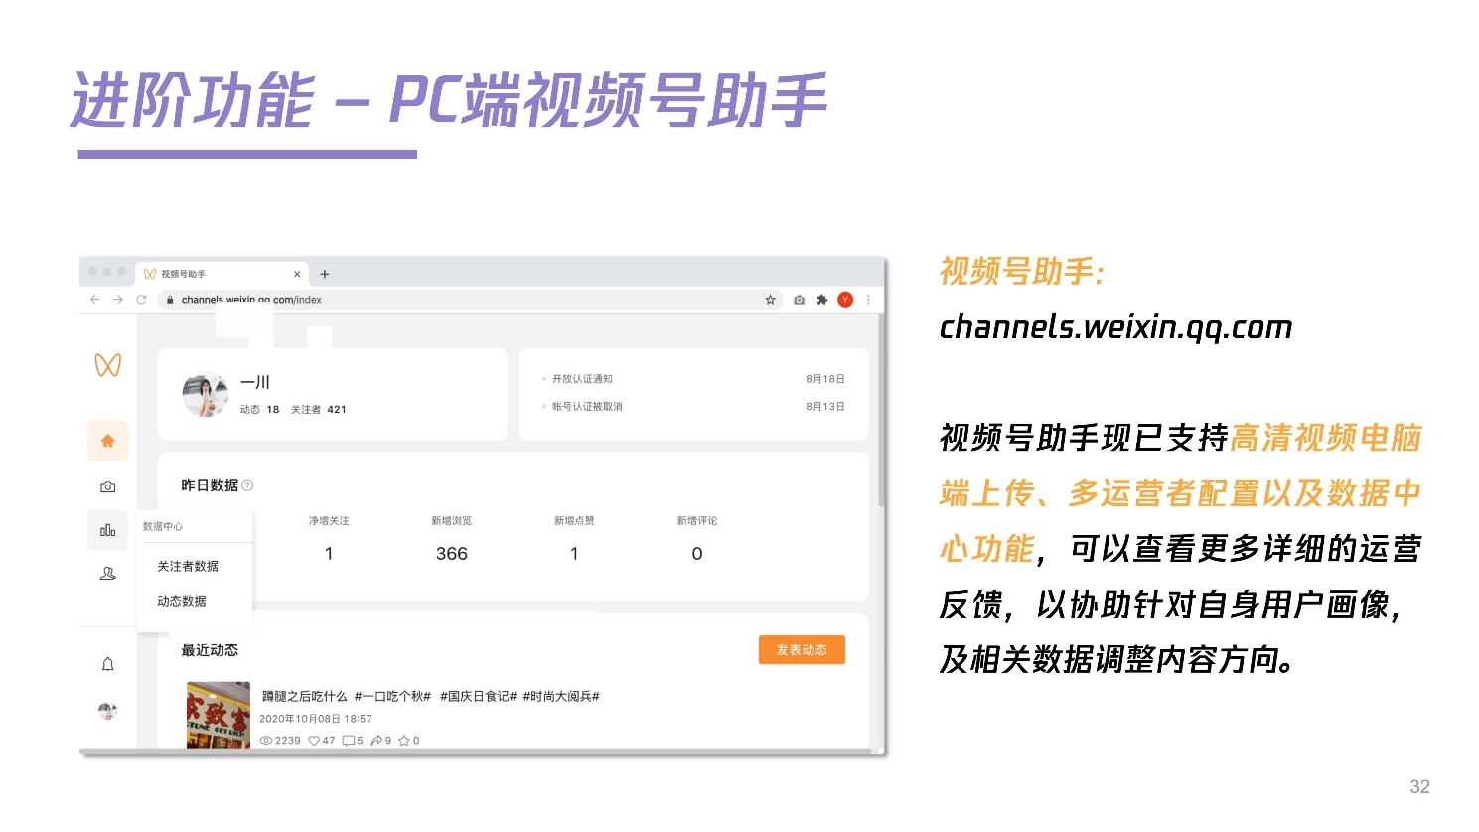
Task: Click the 视频号 logo at the sidebar top
Action: (108, 366)
